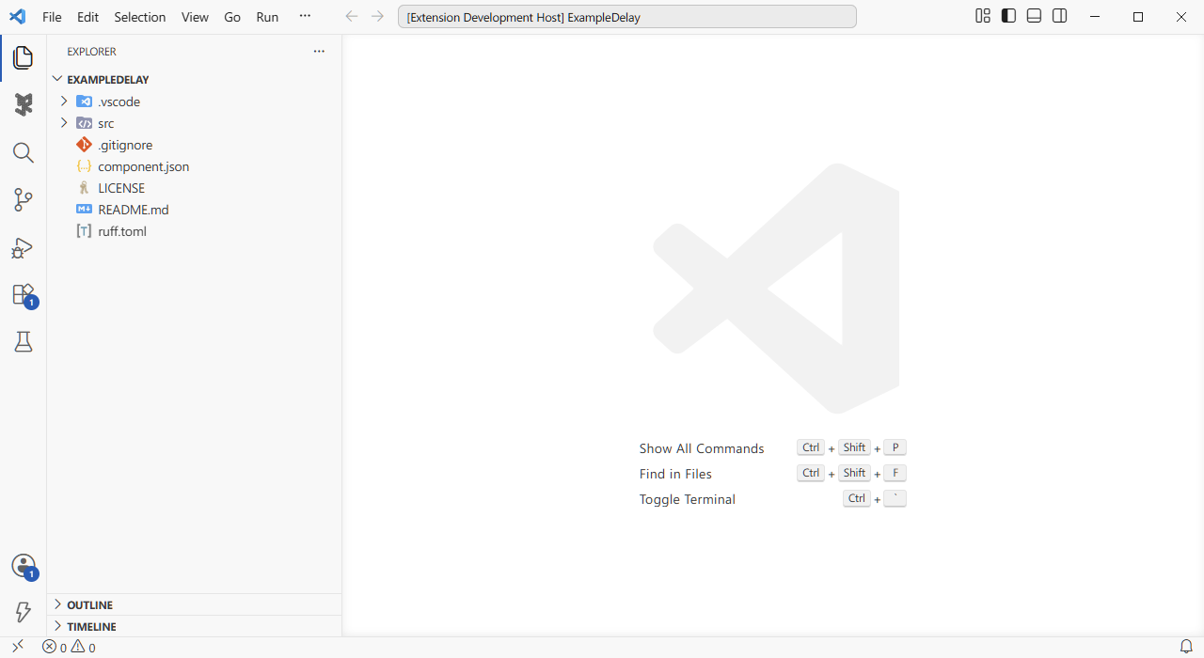Click the EXPLORER panel title
Image resolution: width=1204 pixels, height=658 pixels.
point(91,52)
